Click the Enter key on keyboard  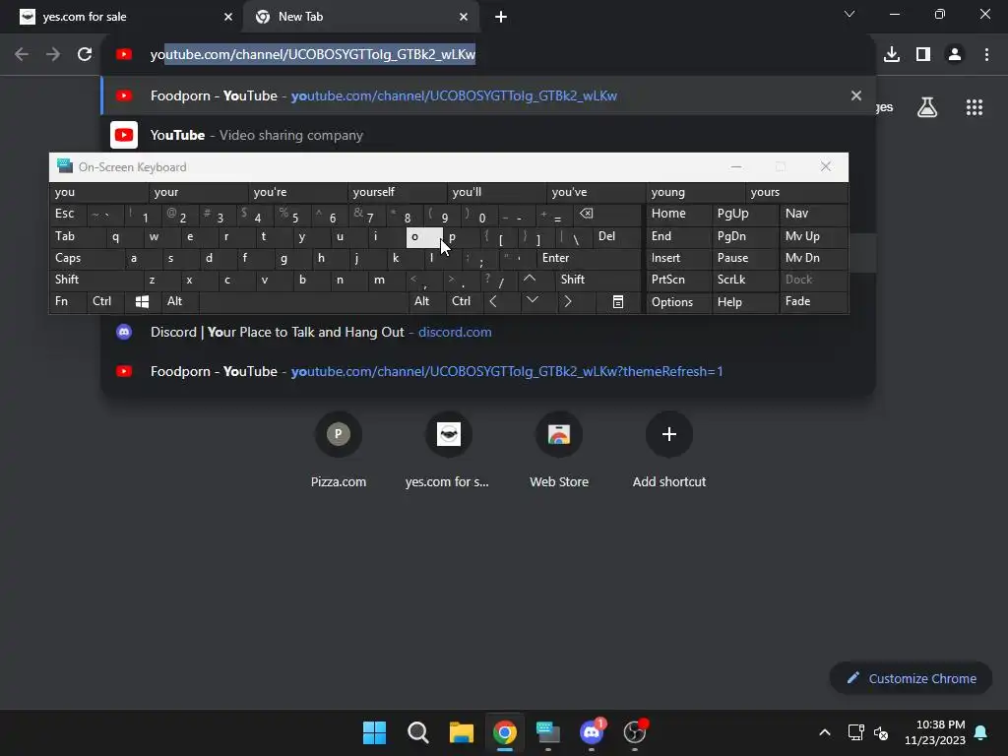(x=589, y=259)
